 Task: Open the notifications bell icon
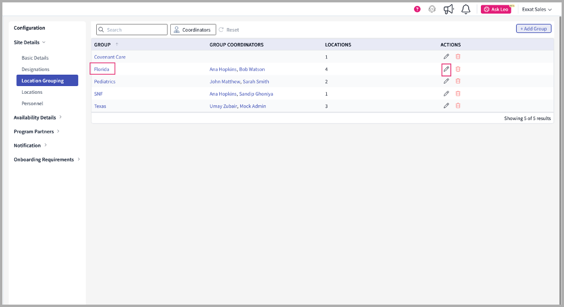tap(465, 10)
